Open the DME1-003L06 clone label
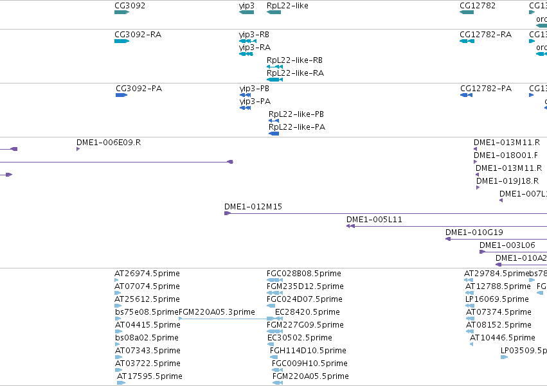The height and width of the screenshot is (386, 547). point(507,245)
